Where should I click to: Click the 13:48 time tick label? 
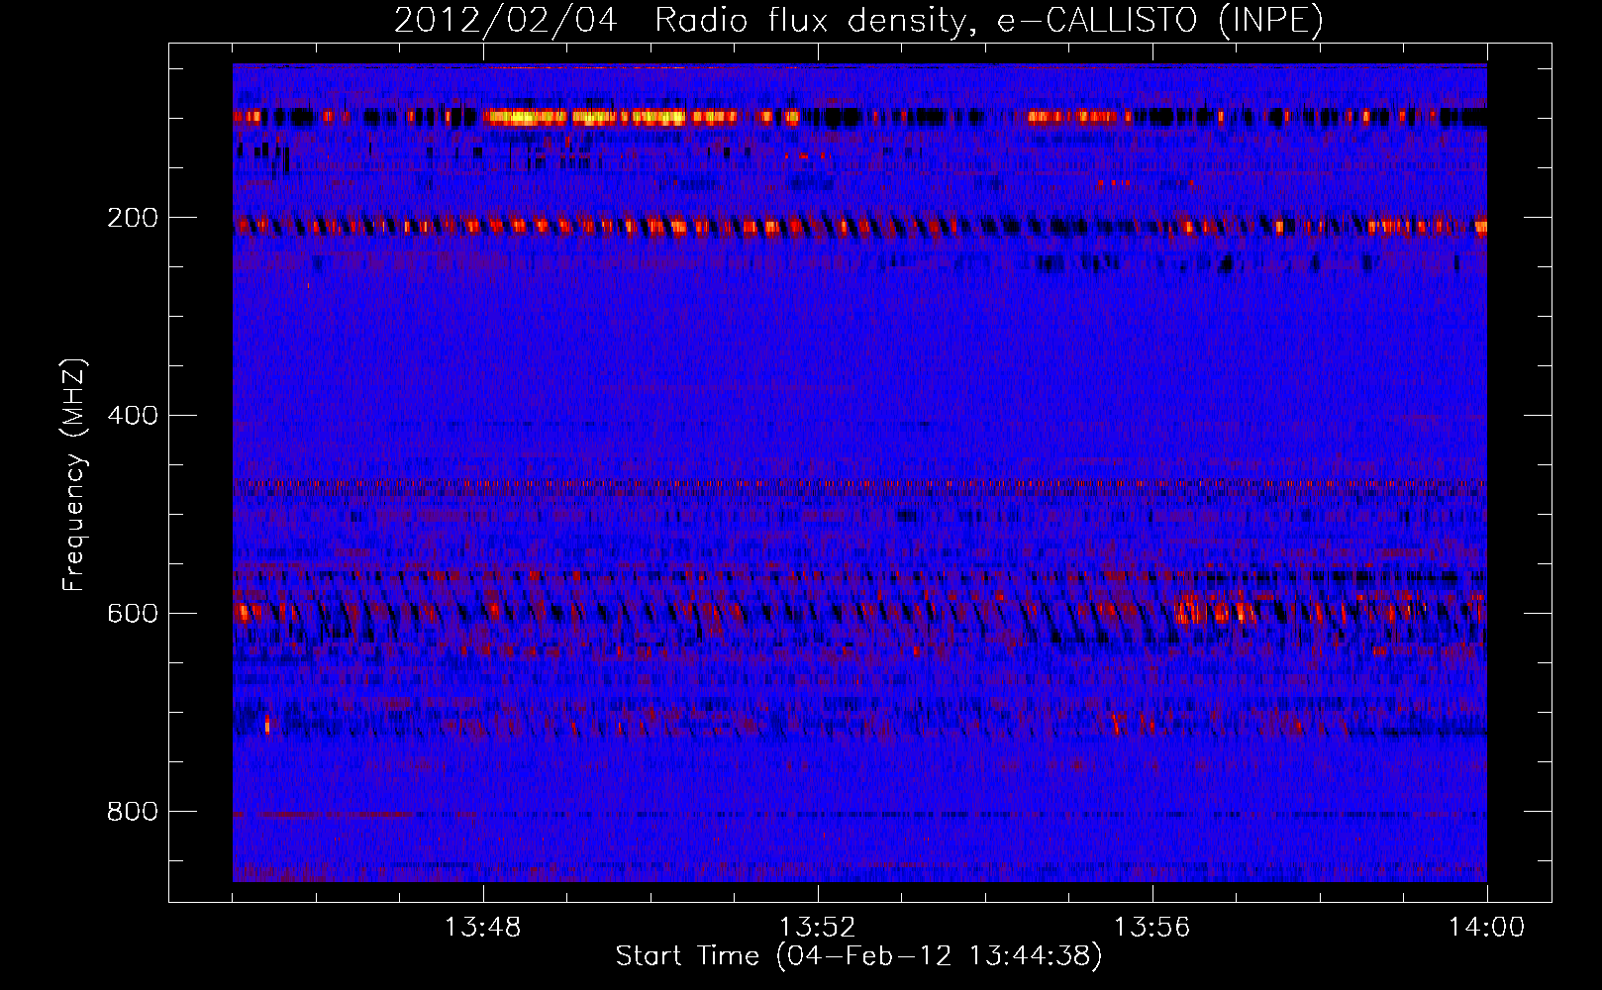(x=483, y=928)
